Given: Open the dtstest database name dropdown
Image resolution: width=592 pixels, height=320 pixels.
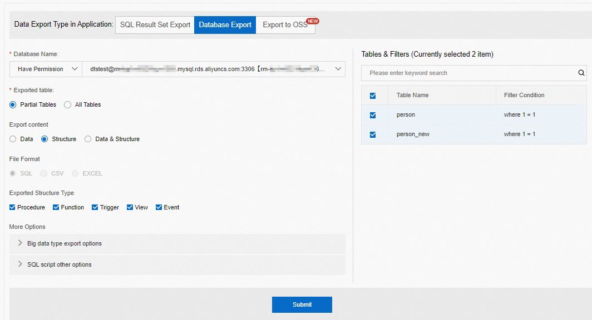Looking at the screenshot, I should (x=214, y=69).
